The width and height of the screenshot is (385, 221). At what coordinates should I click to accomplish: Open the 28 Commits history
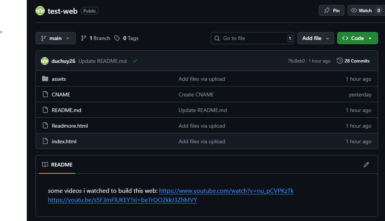click(x=353, y=61)
